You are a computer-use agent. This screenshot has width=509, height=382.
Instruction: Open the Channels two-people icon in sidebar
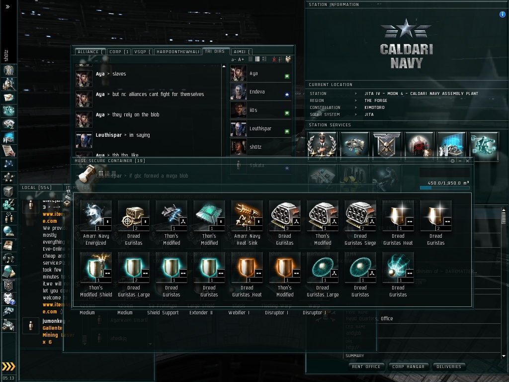pos(8,218)
